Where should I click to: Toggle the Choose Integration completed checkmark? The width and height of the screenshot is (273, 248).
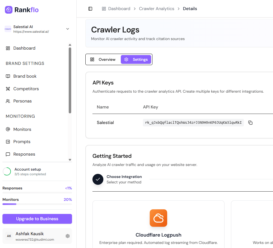[98, 179]
